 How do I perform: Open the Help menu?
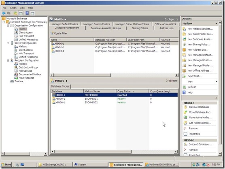(x=30, y=8)
